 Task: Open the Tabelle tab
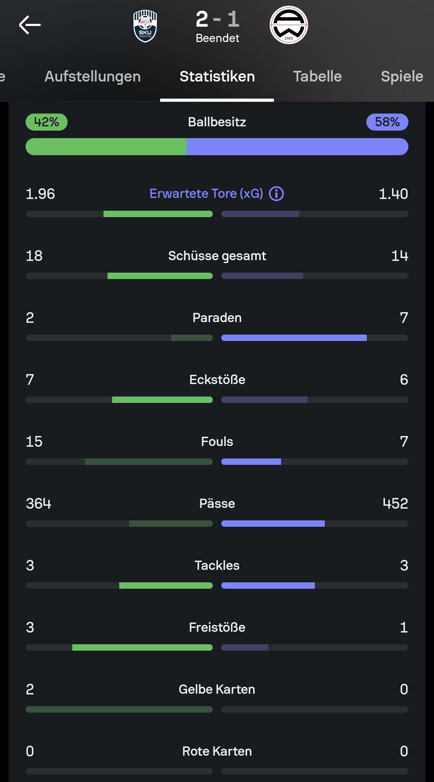(x=317, y=77)
